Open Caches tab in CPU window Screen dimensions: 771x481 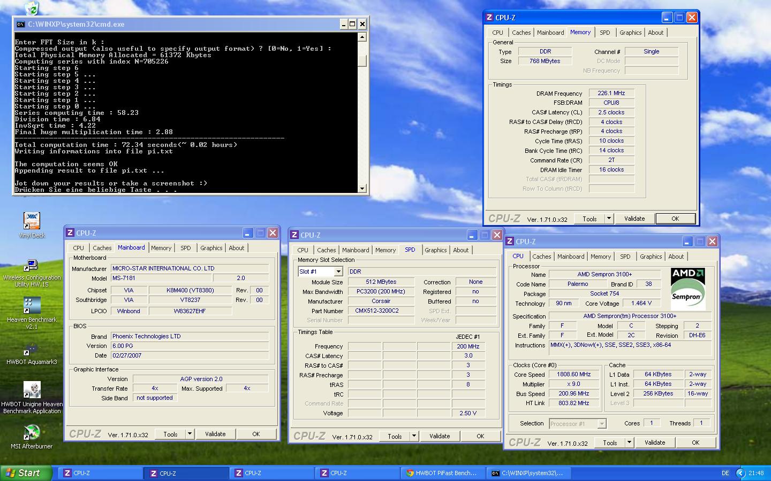pos(541,257)
